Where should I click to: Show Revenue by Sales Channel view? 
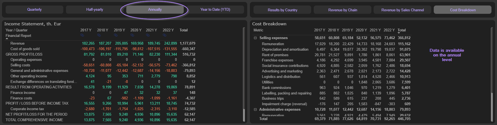(402, 10)
